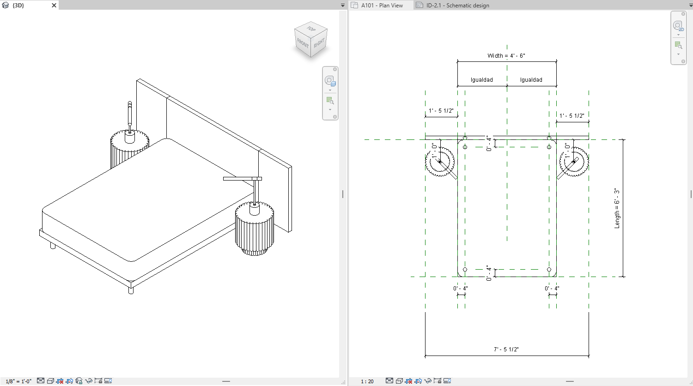Close the {3D} view tab
Image resolution: width=693 pixels, height=386 pixels.
tap(54, 6)
